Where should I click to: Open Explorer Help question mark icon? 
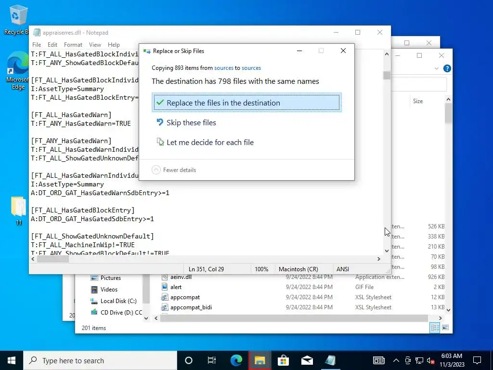[x=447, y=68]
